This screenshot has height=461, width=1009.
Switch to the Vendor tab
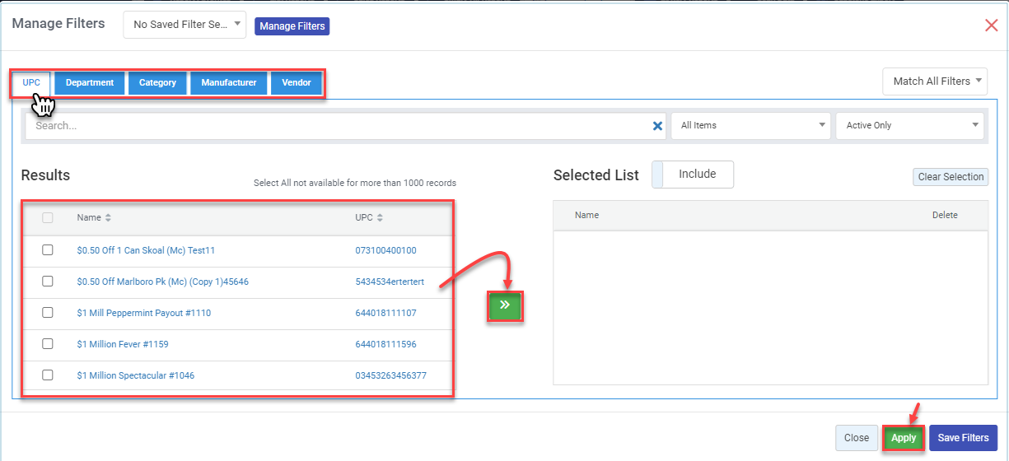tap(297, 83)
